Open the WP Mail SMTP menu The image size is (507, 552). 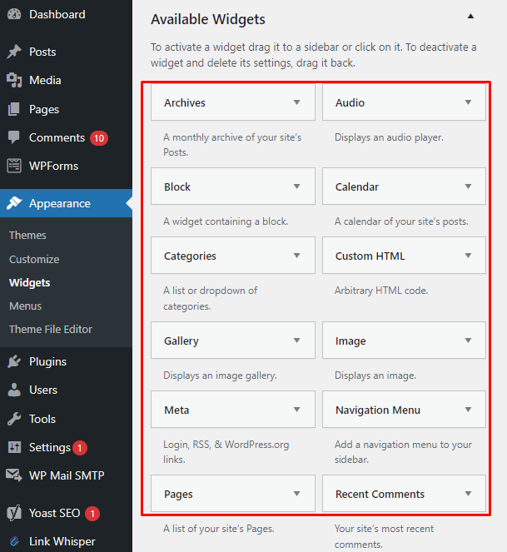pos(67,475)
